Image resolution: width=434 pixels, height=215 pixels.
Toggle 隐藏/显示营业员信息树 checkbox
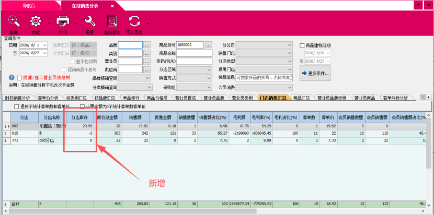point(19,78)
